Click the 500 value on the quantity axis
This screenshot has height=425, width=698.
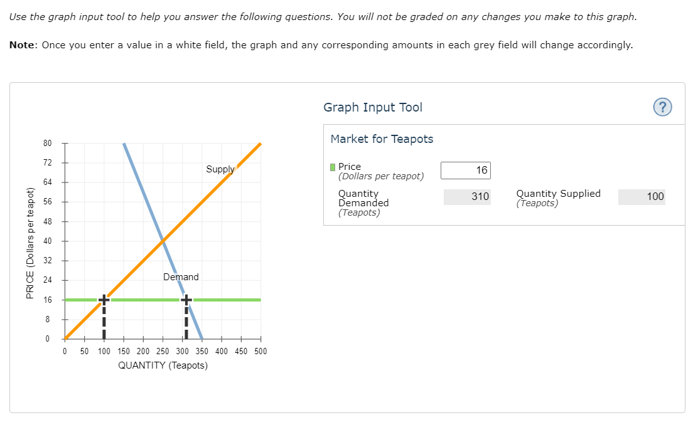coord(260,351)
